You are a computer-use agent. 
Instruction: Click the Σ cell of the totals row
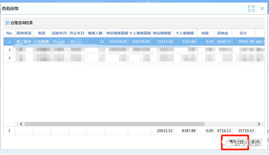10,130
